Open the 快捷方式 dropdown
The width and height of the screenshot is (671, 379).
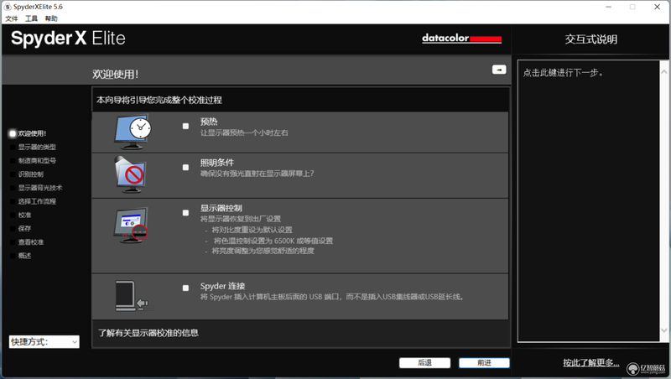coord(44,342)
